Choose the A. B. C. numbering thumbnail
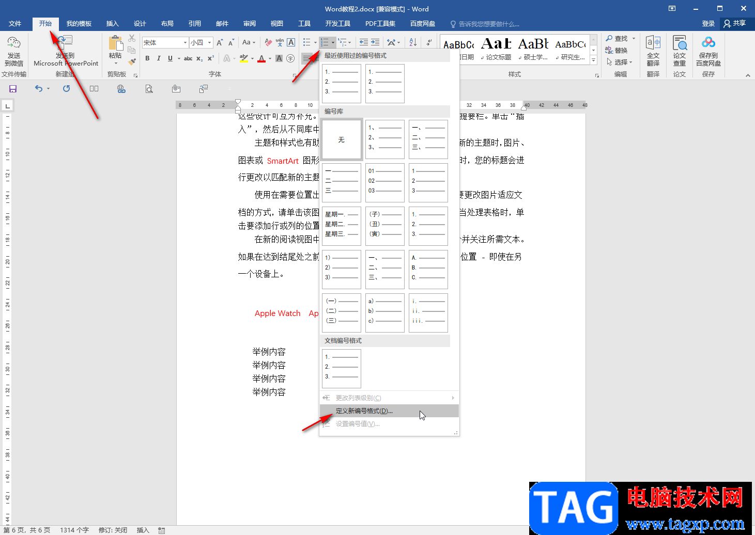The image size is (755, 535). tap(428, 270)
